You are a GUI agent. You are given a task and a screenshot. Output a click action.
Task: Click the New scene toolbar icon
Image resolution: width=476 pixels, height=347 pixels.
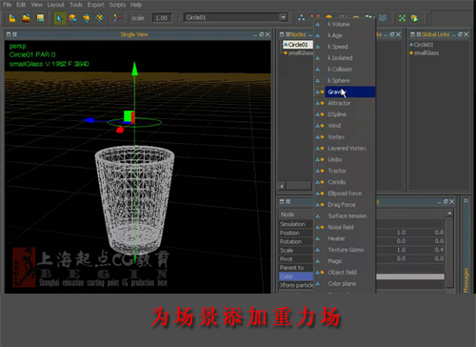click(x=12, y=18)
